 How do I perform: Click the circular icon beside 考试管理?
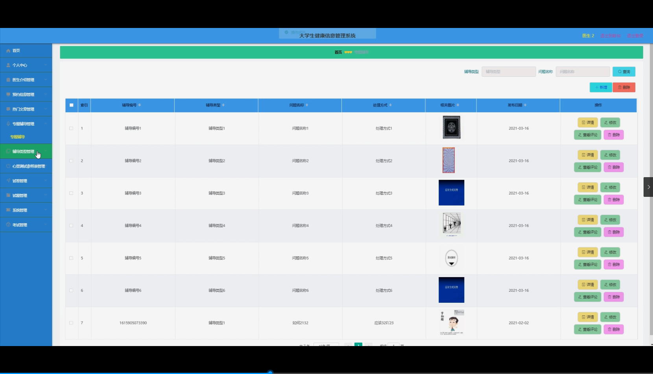click(8, 225)
